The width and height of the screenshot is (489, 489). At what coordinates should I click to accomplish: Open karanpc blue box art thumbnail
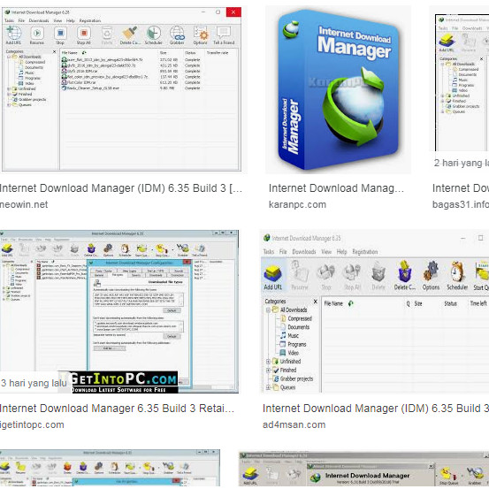338,89
